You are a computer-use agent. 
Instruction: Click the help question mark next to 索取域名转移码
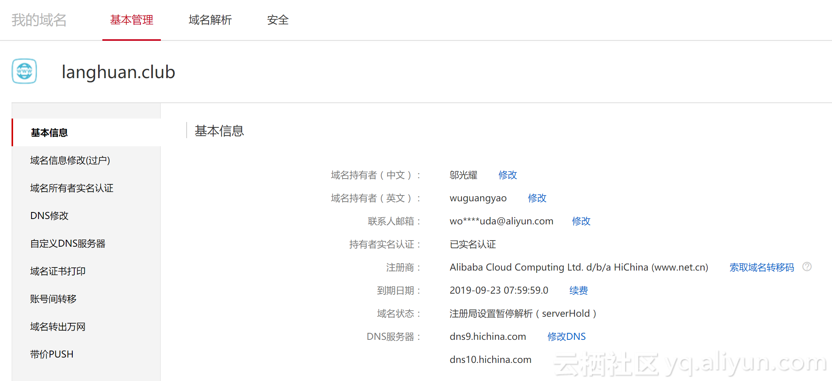[x=807, y=267]
